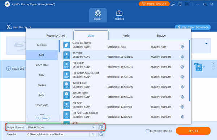Viewport: 217px width, 140px height.
Task: Click the Save to path field
Action: (x=58, y=134)
